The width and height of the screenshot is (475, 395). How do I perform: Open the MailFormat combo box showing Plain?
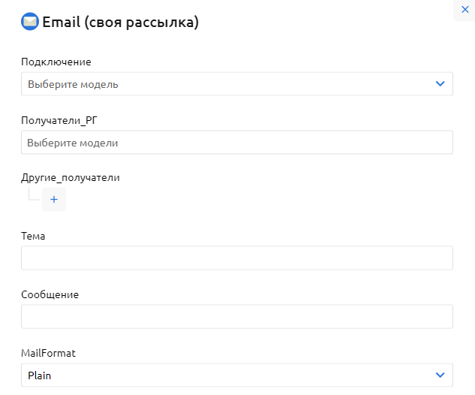225,375
